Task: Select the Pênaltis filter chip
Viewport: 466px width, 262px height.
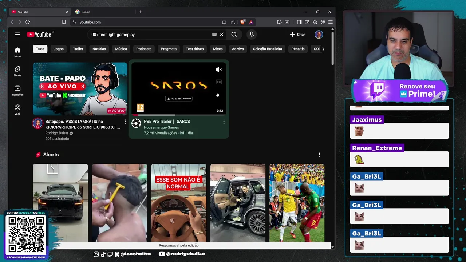Action: pyautogui.click(x=298, y=49)
